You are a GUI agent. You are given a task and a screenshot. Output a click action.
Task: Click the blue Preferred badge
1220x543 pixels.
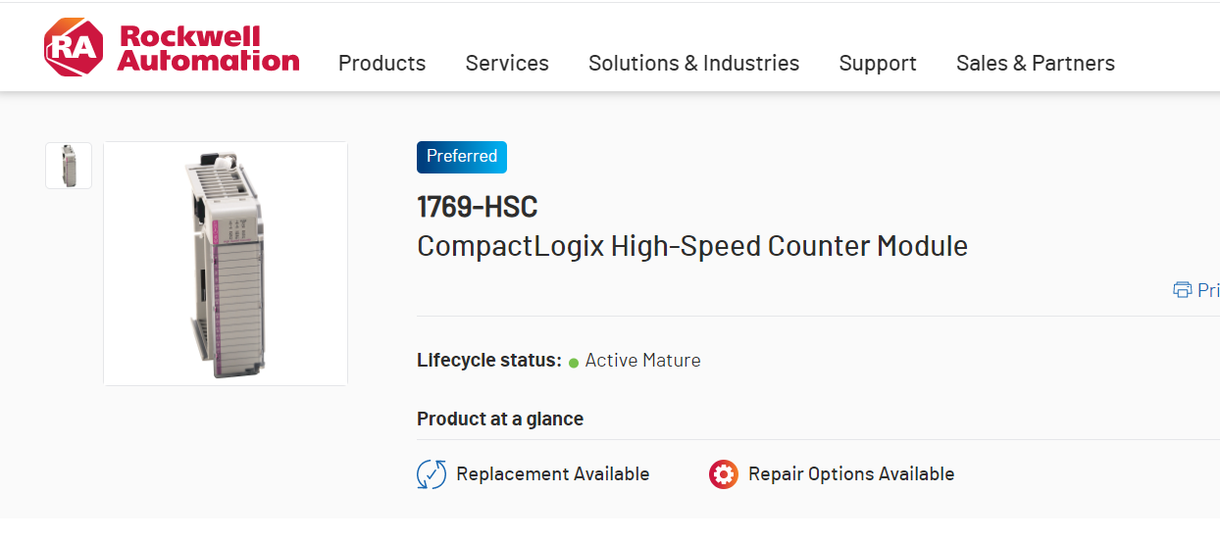[462, 157]
